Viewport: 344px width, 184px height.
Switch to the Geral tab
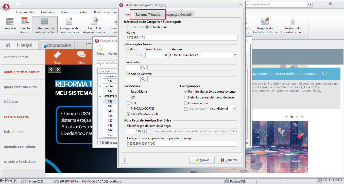point(128,15)
